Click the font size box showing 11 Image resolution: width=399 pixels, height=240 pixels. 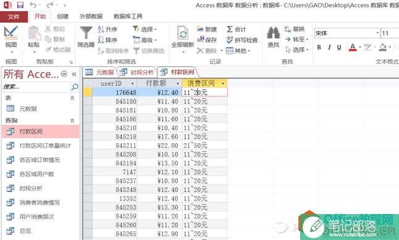pyautogui.click(x=389, y=33)
